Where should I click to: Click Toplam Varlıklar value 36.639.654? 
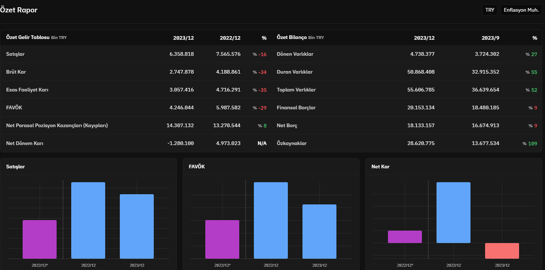[x=485, y=90]
